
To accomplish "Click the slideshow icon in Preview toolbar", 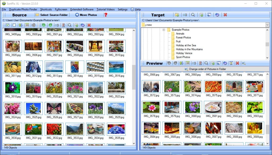I will [231, 63].
